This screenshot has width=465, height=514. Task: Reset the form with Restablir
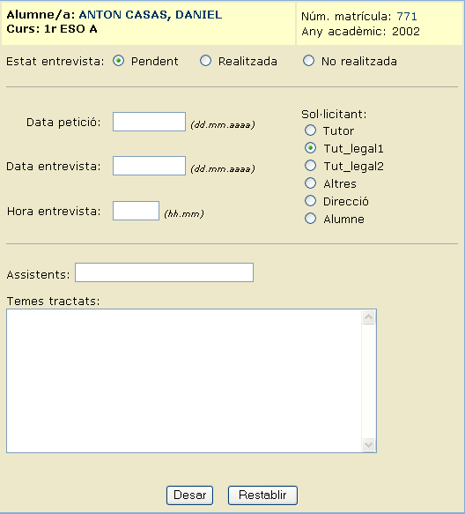click(262, 495)
